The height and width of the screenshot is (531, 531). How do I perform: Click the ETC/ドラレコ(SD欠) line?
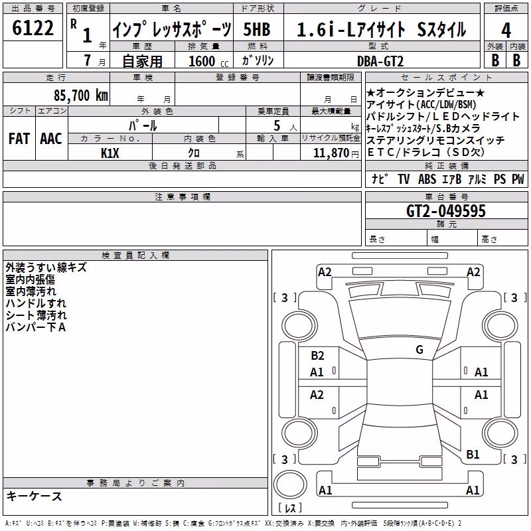coord(426,152)
